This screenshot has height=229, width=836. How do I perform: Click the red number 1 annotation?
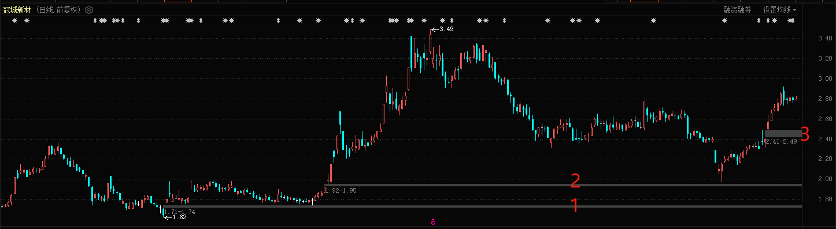tap(575, 205)
